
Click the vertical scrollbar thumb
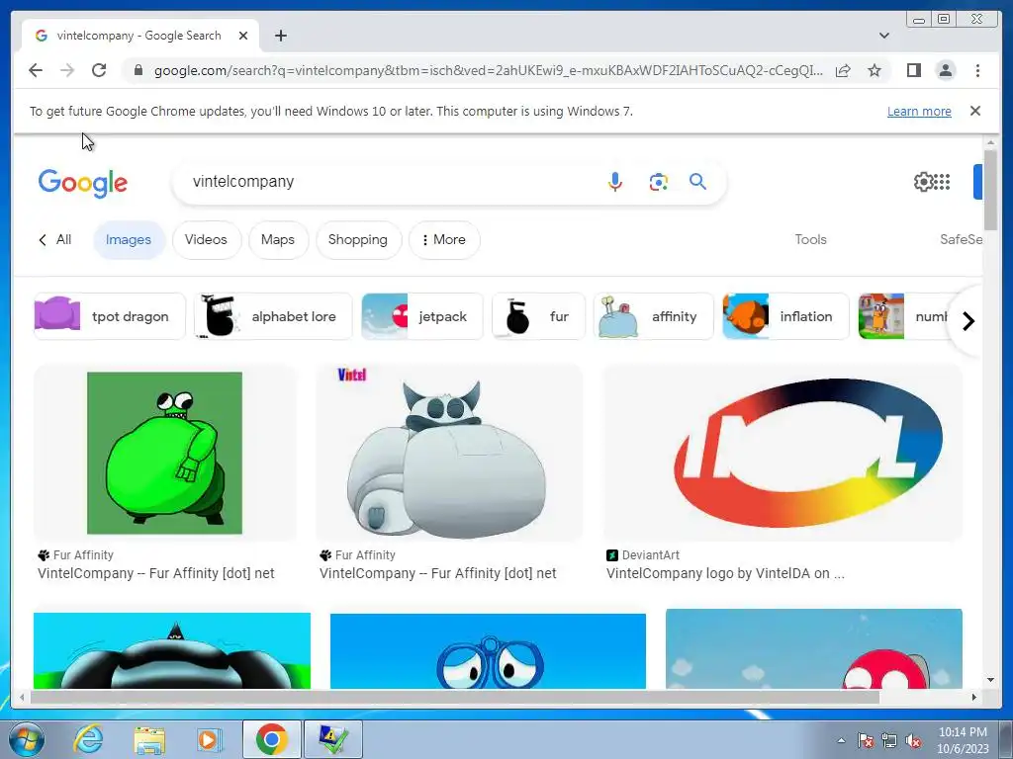[x=990, y=189]
